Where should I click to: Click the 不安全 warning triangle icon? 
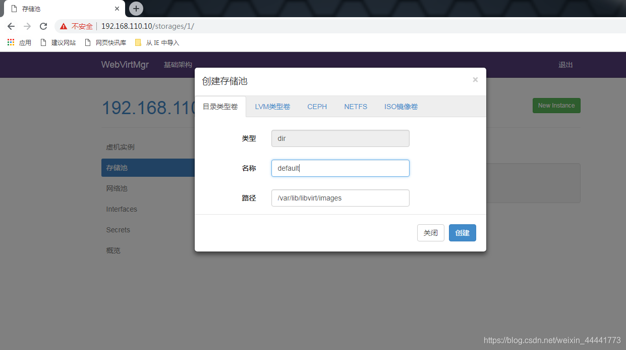click(x=64, y=26)
